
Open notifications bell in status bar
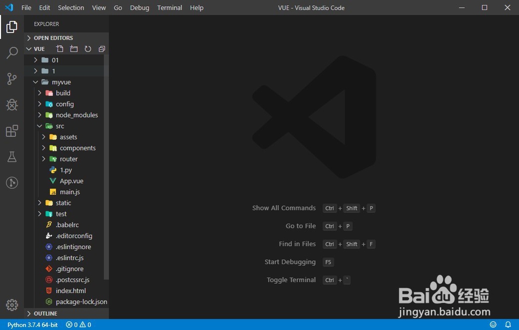click(508, 325)
